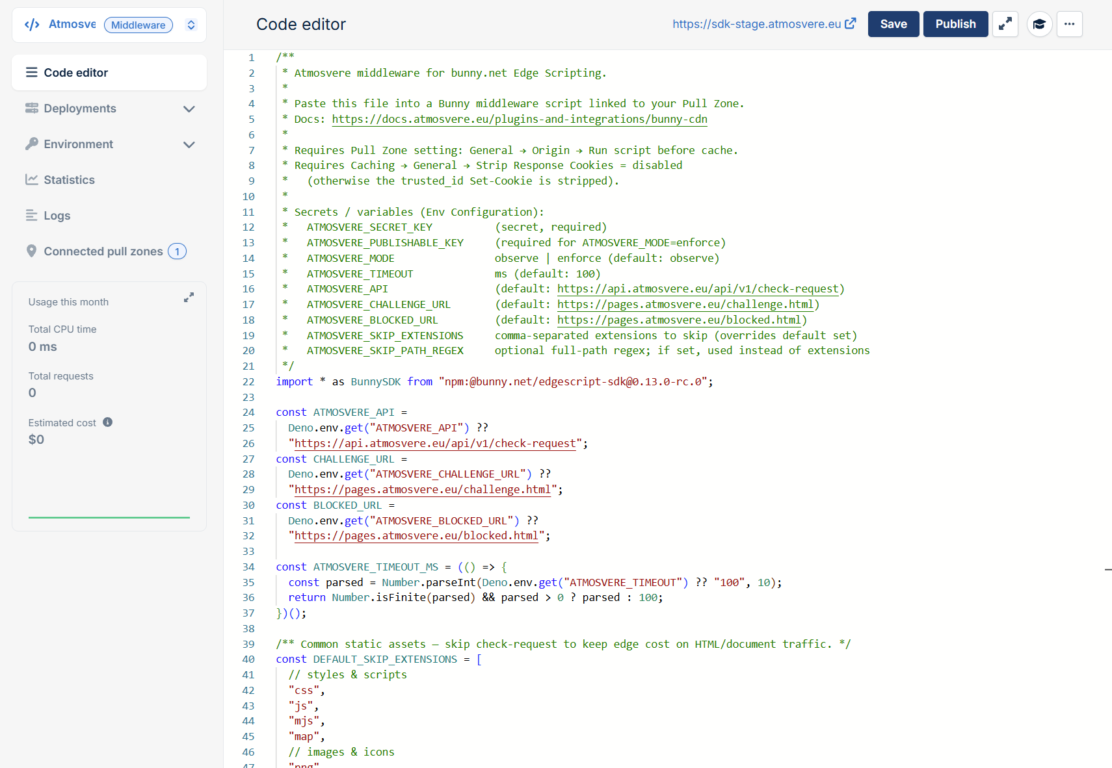Image resolution: width=1112 pixels, height=768 pixels.
Task: Open the docs.atmosvere.eu bunny-cdn link
Action: pos(520,120)
